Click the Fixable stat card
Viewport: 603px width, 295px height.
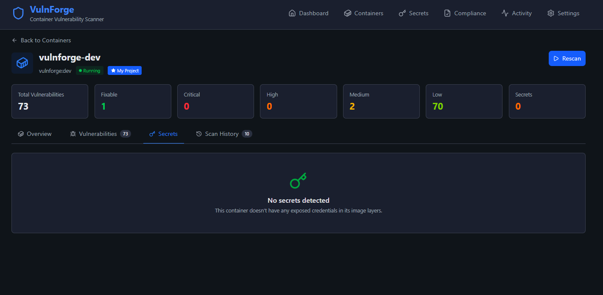(133, 101)
